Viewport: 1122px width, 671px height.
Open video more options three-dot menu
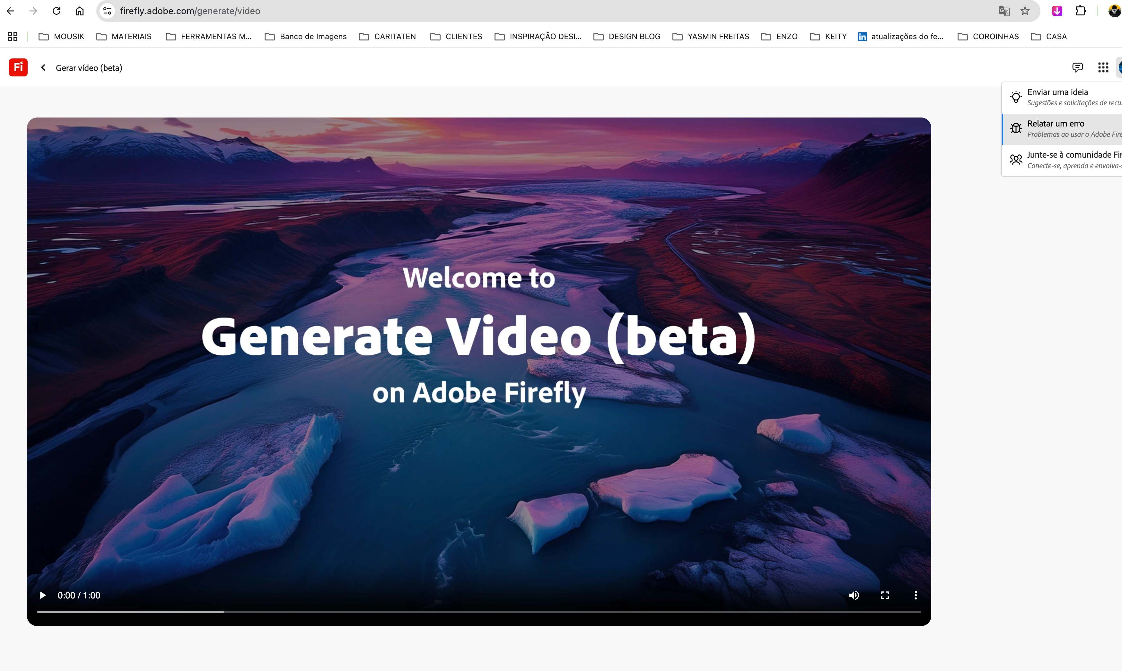pyautogui.click(x=916, y=595)
